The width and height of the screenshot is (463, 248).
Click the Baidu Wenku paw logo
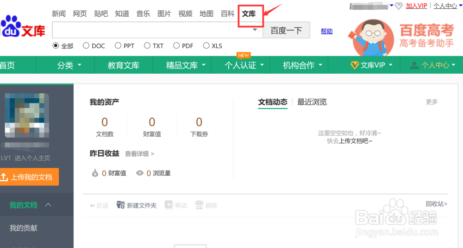pyautogui.click(x=22, y=27)
